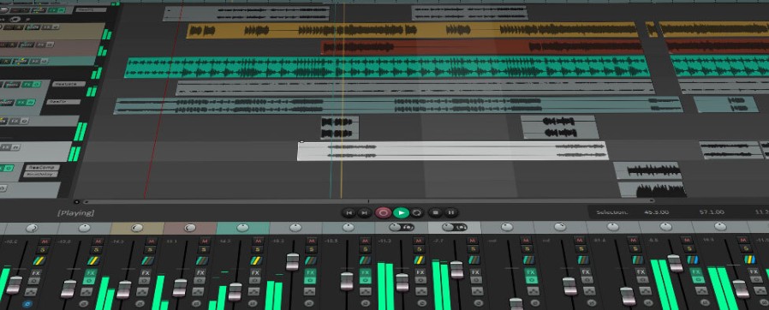The height and width of the screenshot is (310, 769).
Task: Open envelope button on tan-header mixer strip
Action: coord(142,291)
